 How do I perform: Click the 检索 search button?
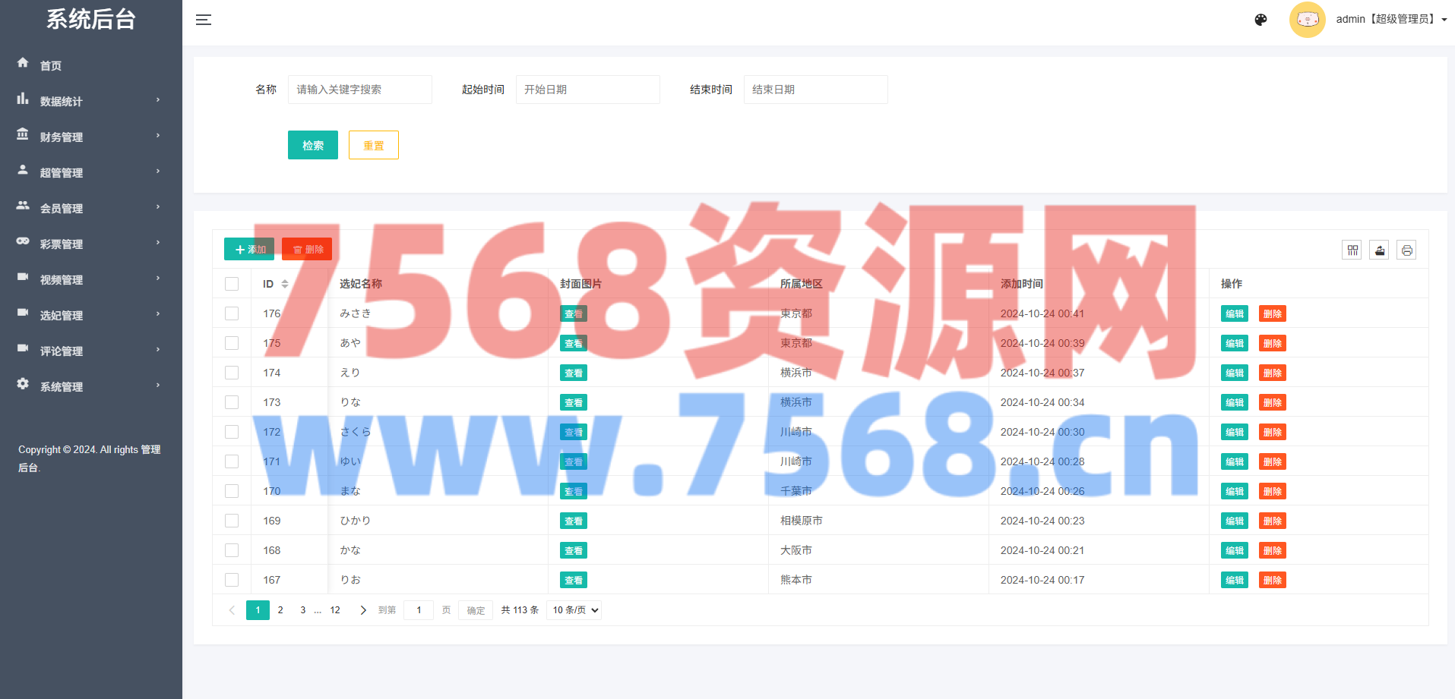[312, 145]
